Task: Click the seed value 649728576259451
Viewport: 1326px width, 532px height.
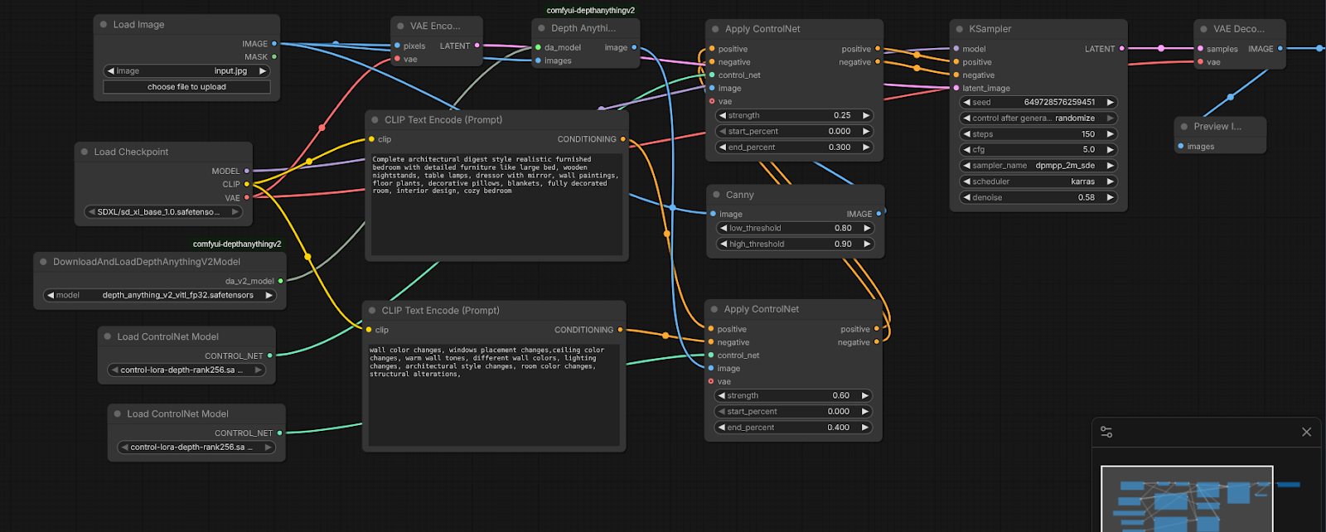Action: tap(1059, 103)
